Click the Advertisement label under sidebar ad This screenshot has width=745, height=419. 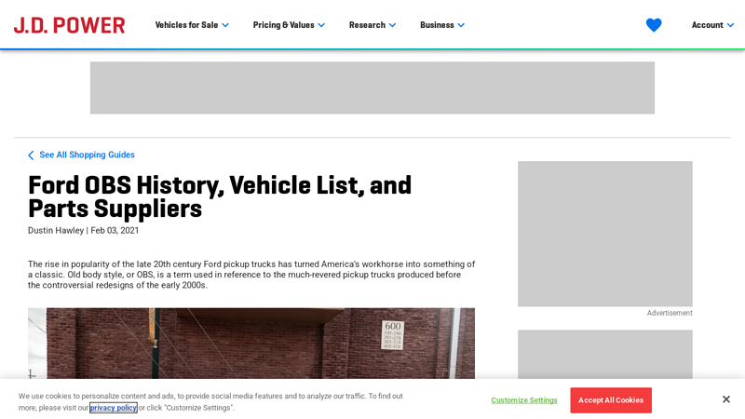[x=670, y=313]
